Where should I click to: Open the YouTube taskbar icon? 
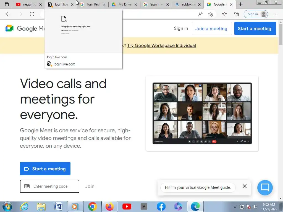click(127, 206)
